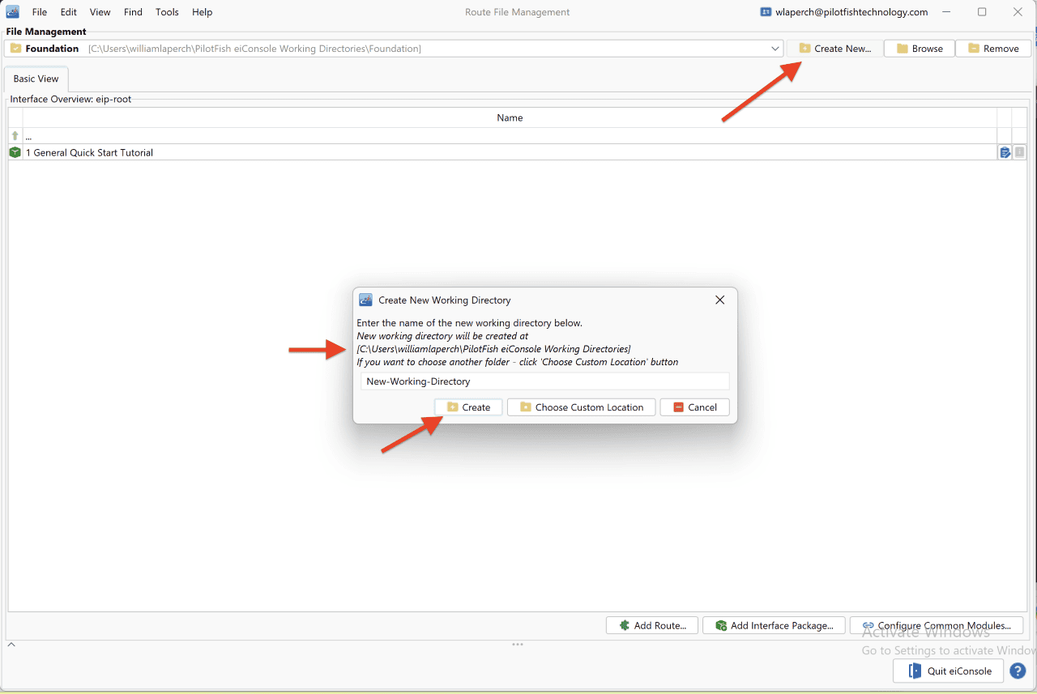Viewport: 1037px width, 694px height.
Task: Open the Tools menu
Action: [x=167, y=12]
